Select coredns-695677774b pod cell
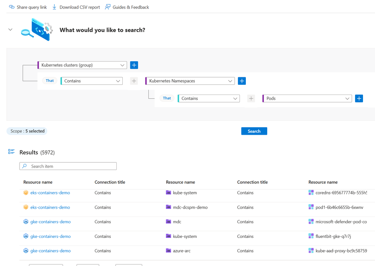375x266 pixels. (x=341, y=192)
